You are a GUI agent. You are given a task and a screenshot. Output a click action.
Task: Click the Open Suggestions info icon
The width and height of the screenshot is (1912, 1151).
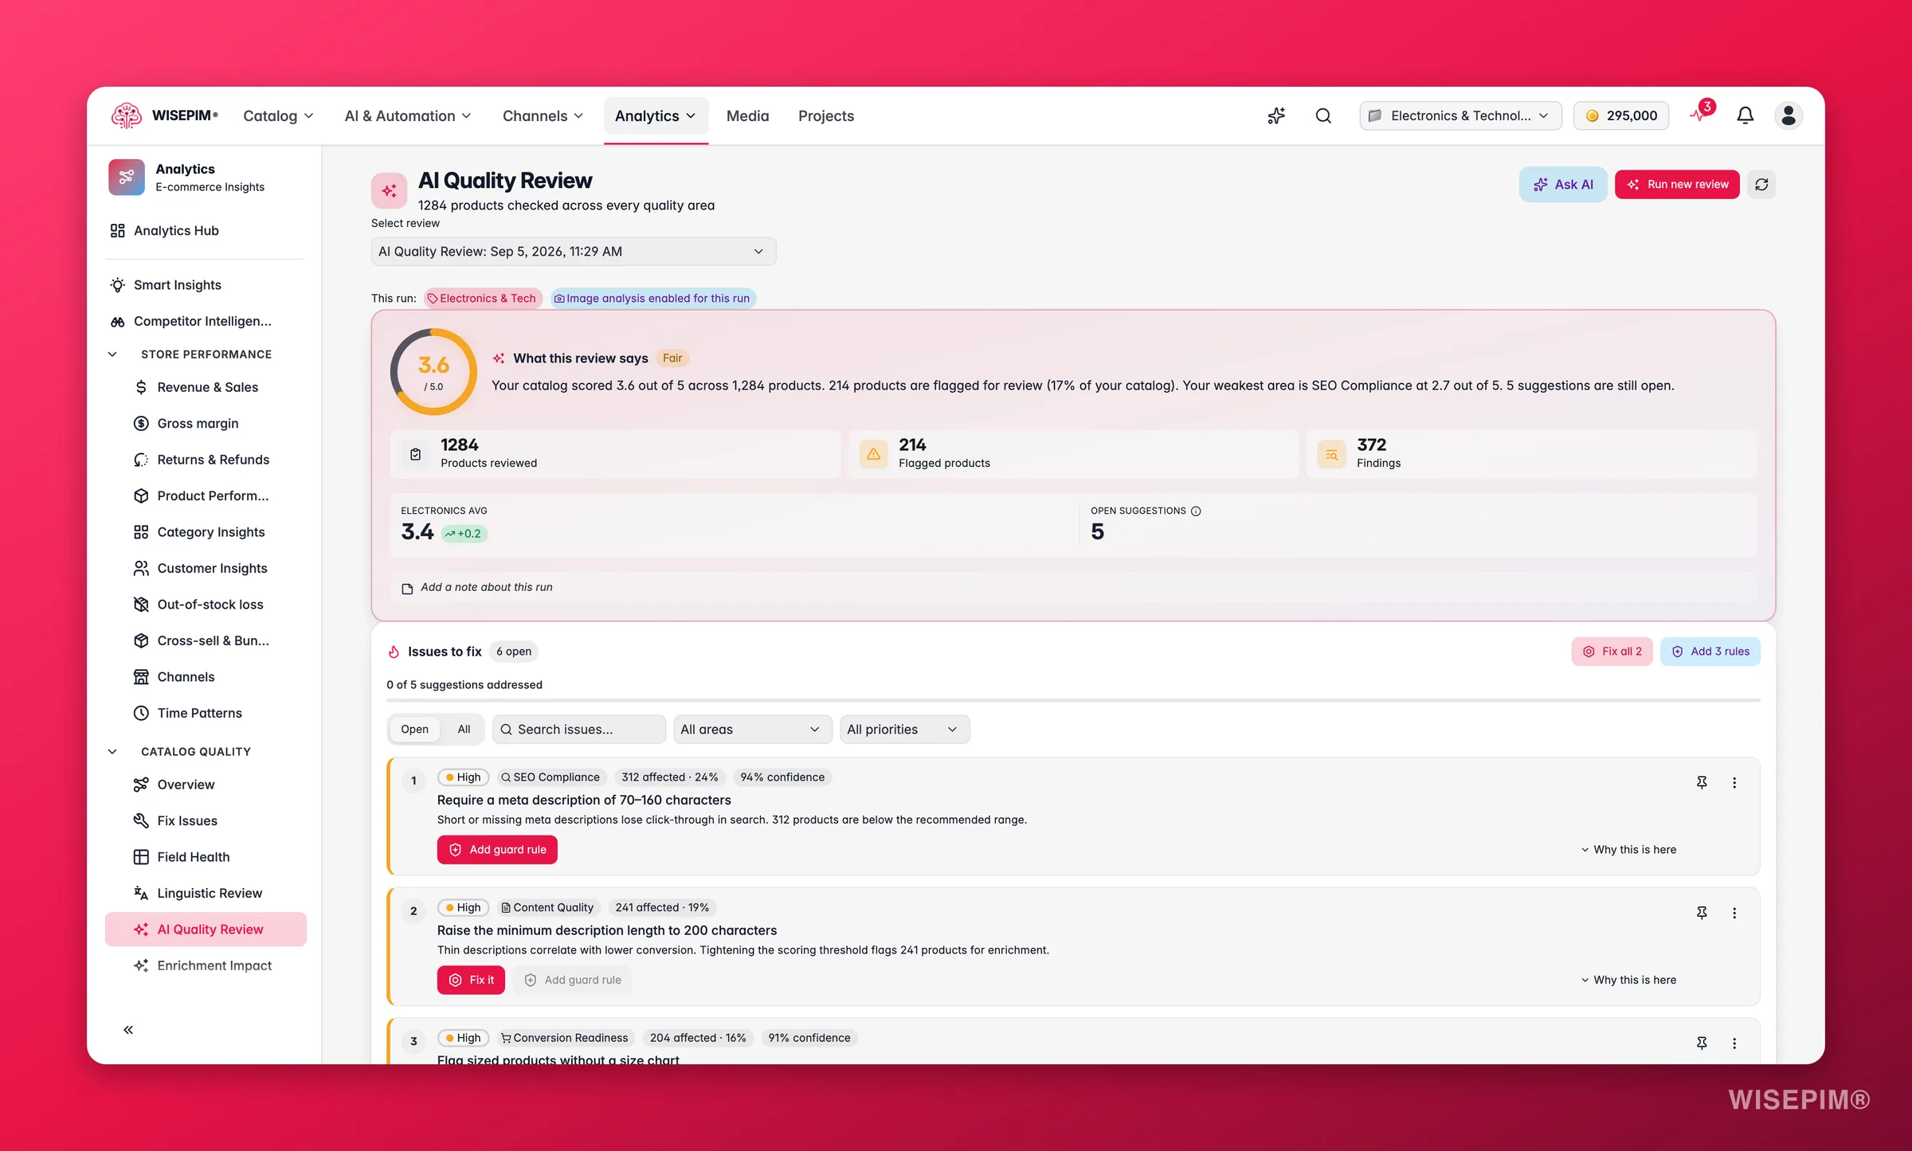point(1196,511)
